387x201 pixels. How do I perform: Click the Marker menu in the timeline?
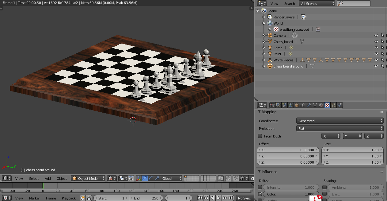point(34,198)
